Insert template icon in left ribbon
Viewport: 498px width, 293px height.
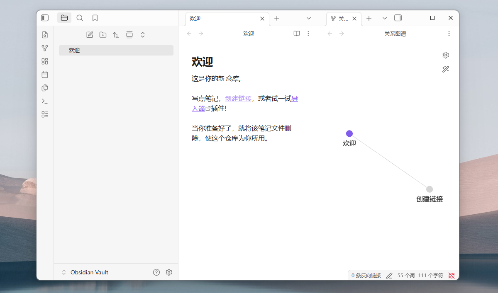pyautogui.click(x=45, y=88)
